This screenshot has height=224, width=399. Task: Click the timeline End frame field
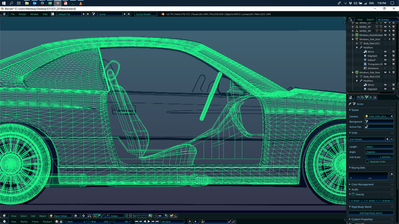[100, 222]
